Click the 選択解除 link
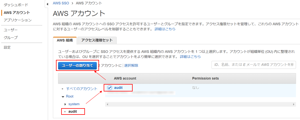 pos(131,66)
